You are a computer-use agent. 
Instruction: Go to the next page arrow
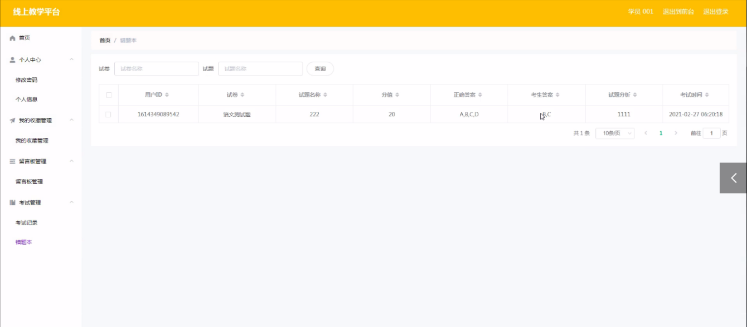(x=676, y=133)
